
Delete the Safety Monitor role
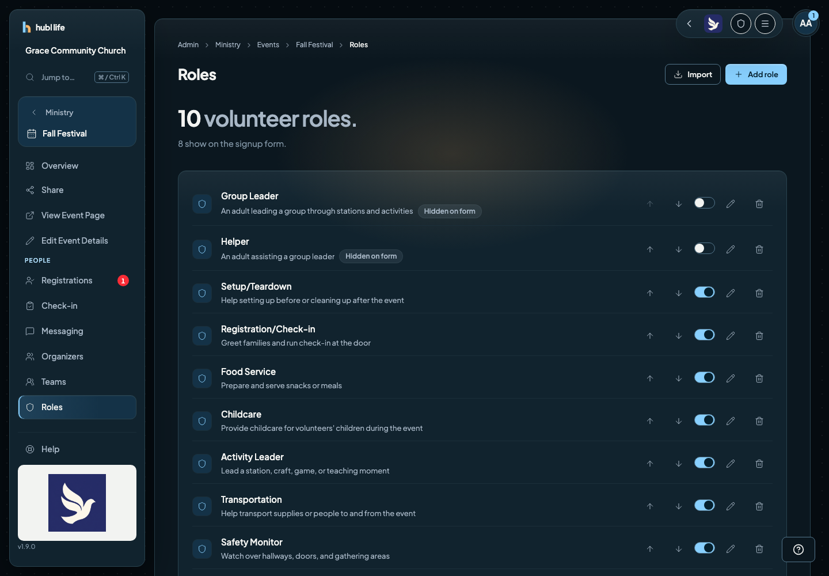[x=759, y=549]
